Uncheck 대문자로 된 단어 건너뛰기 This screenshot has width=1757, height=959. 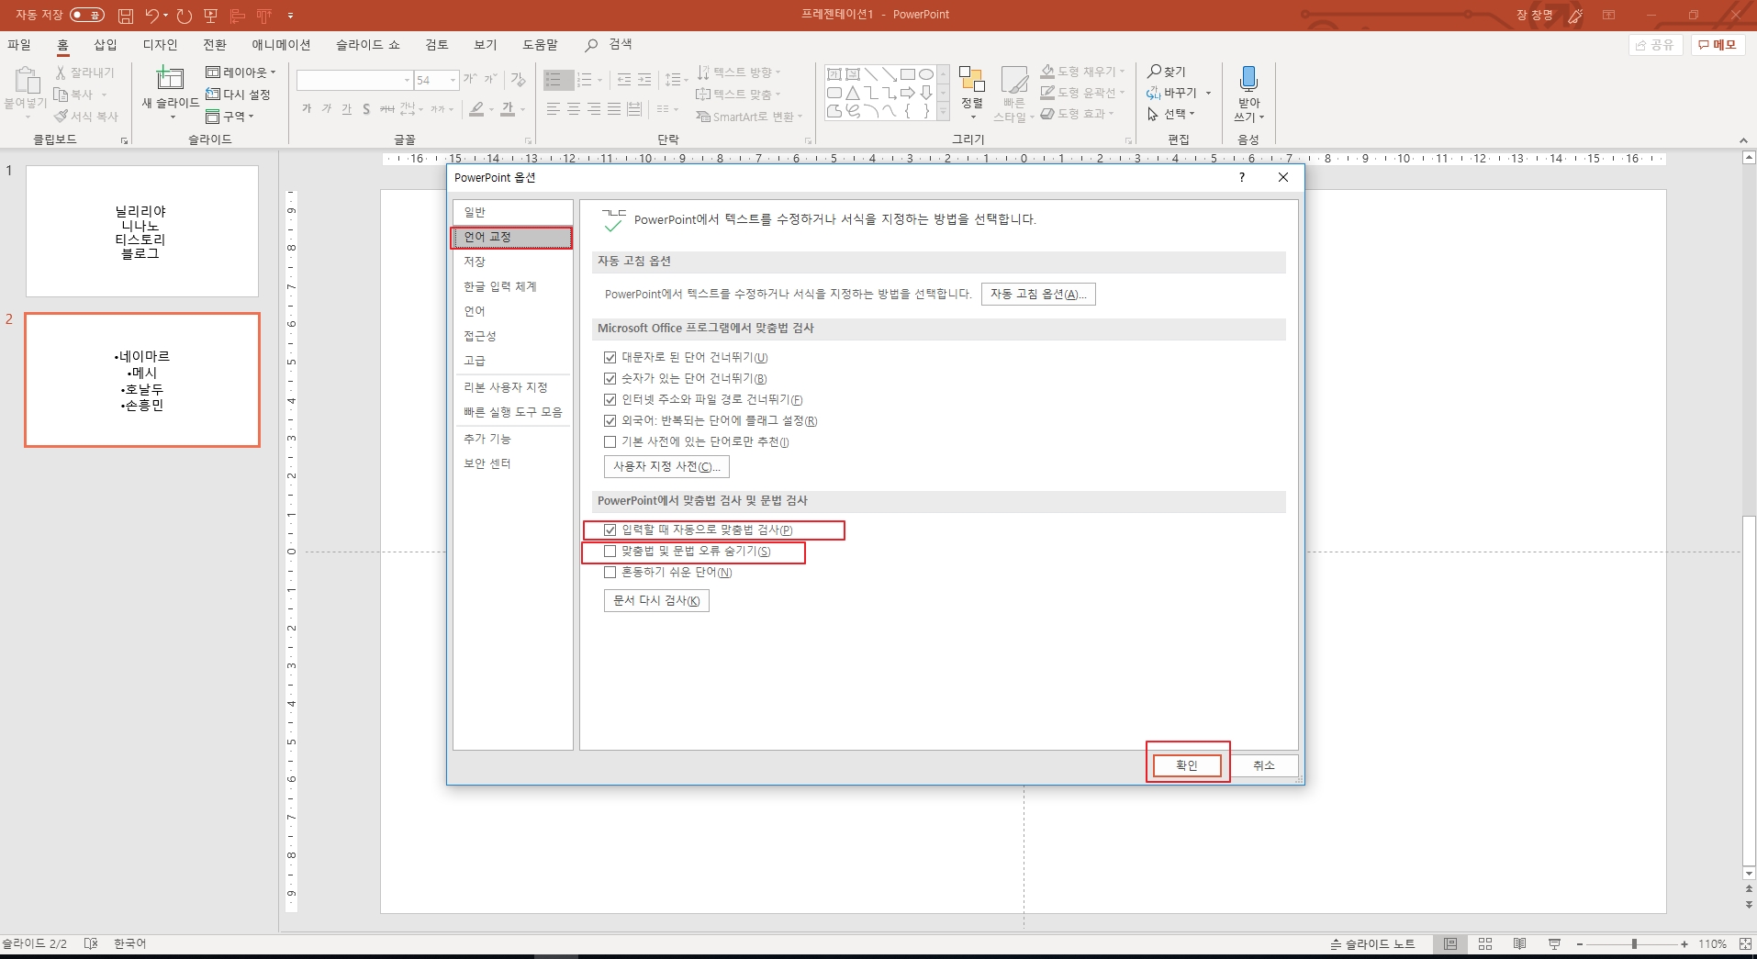tap(610, 358)
